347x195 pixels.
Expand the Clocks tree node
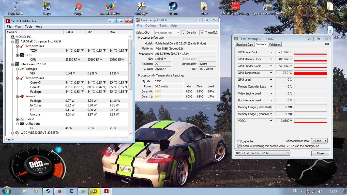pos(18,119)
